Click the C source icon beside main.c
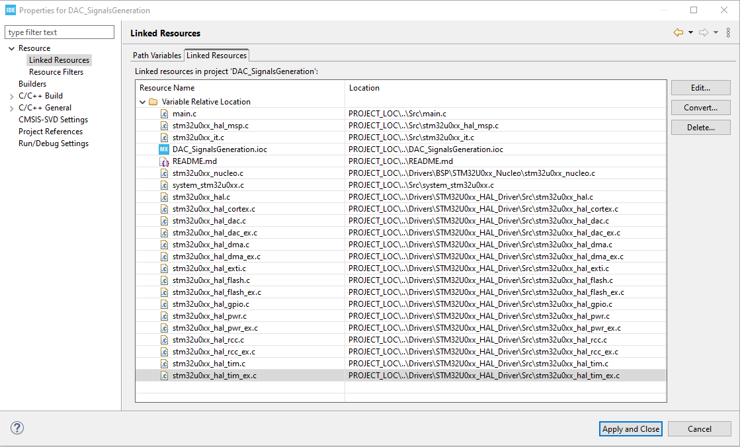 tap(163, 113)
